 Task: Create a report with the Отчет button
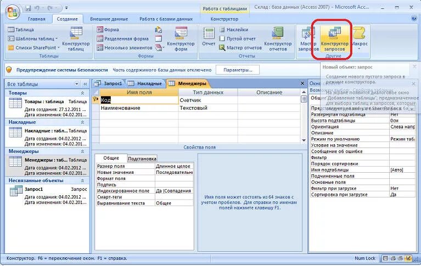[x=209, y=37]
